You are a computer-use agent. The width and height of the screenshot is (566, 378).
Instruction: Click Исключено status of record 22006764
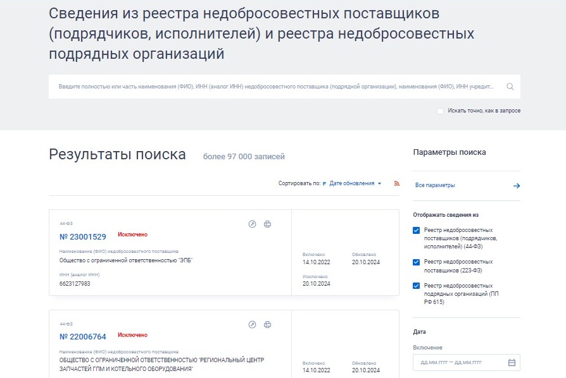click(132, 335)
